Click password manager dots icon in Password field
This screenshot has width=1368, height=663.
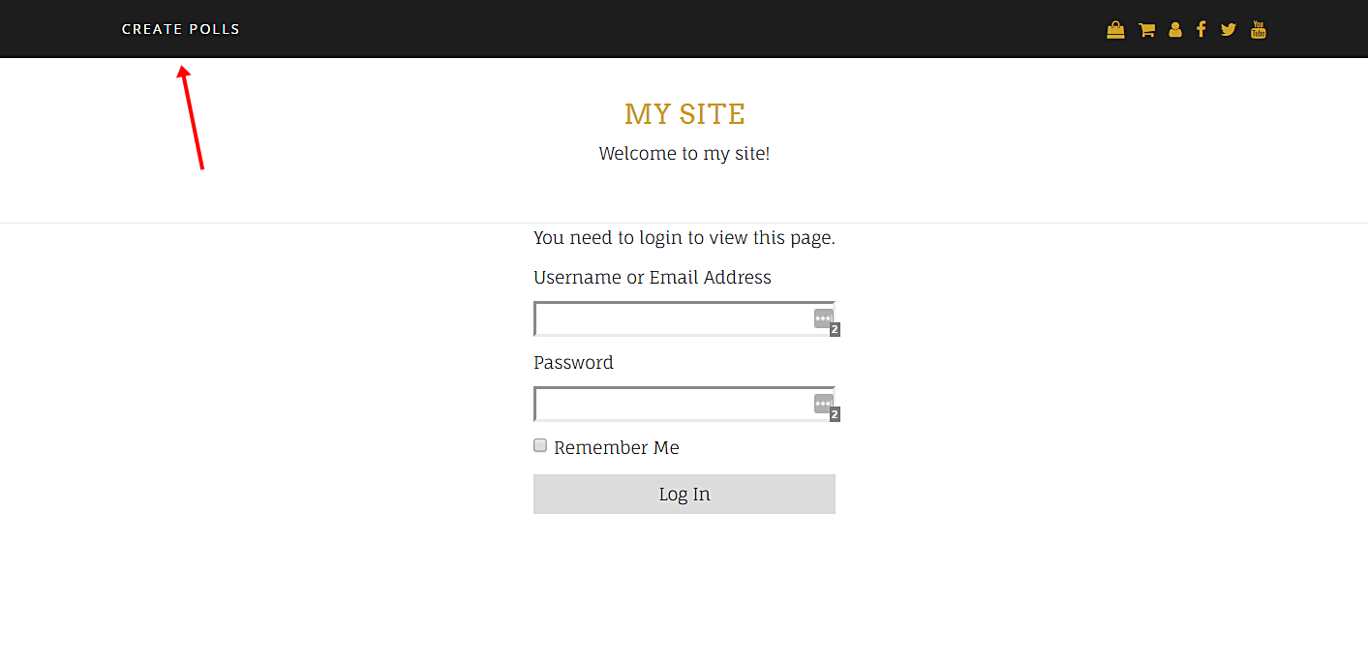[x=823, y=404]
